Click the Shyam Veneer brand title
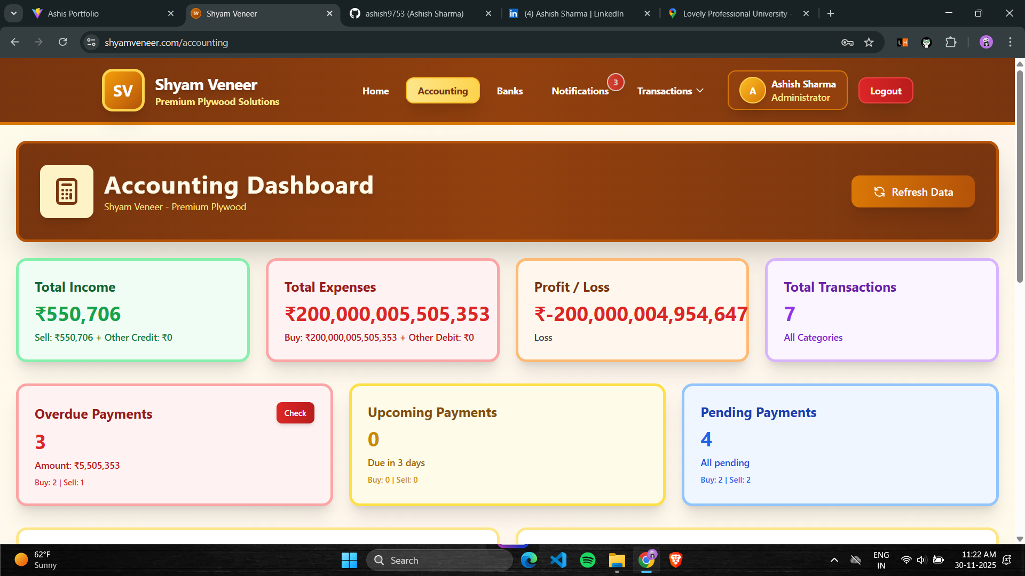The image size is (1025, 576). tap(206, 84)
